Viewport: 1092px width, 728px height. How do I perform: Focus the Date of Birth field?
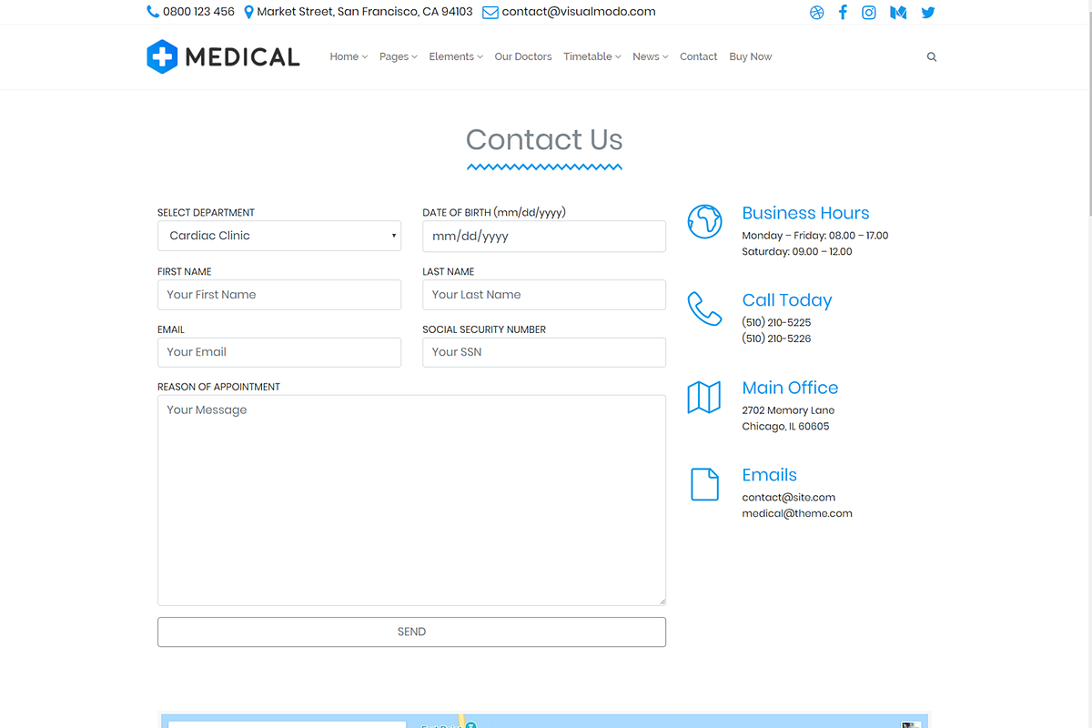point(544,236)
